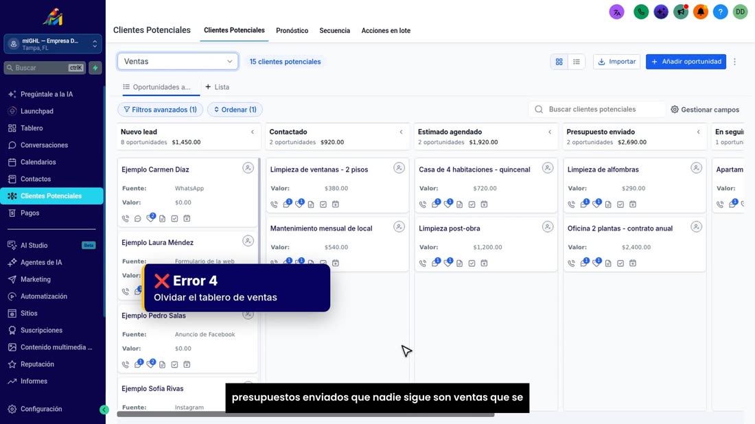Open the megaphone announcements icon
755x424 pixels.
coord(681,12)
